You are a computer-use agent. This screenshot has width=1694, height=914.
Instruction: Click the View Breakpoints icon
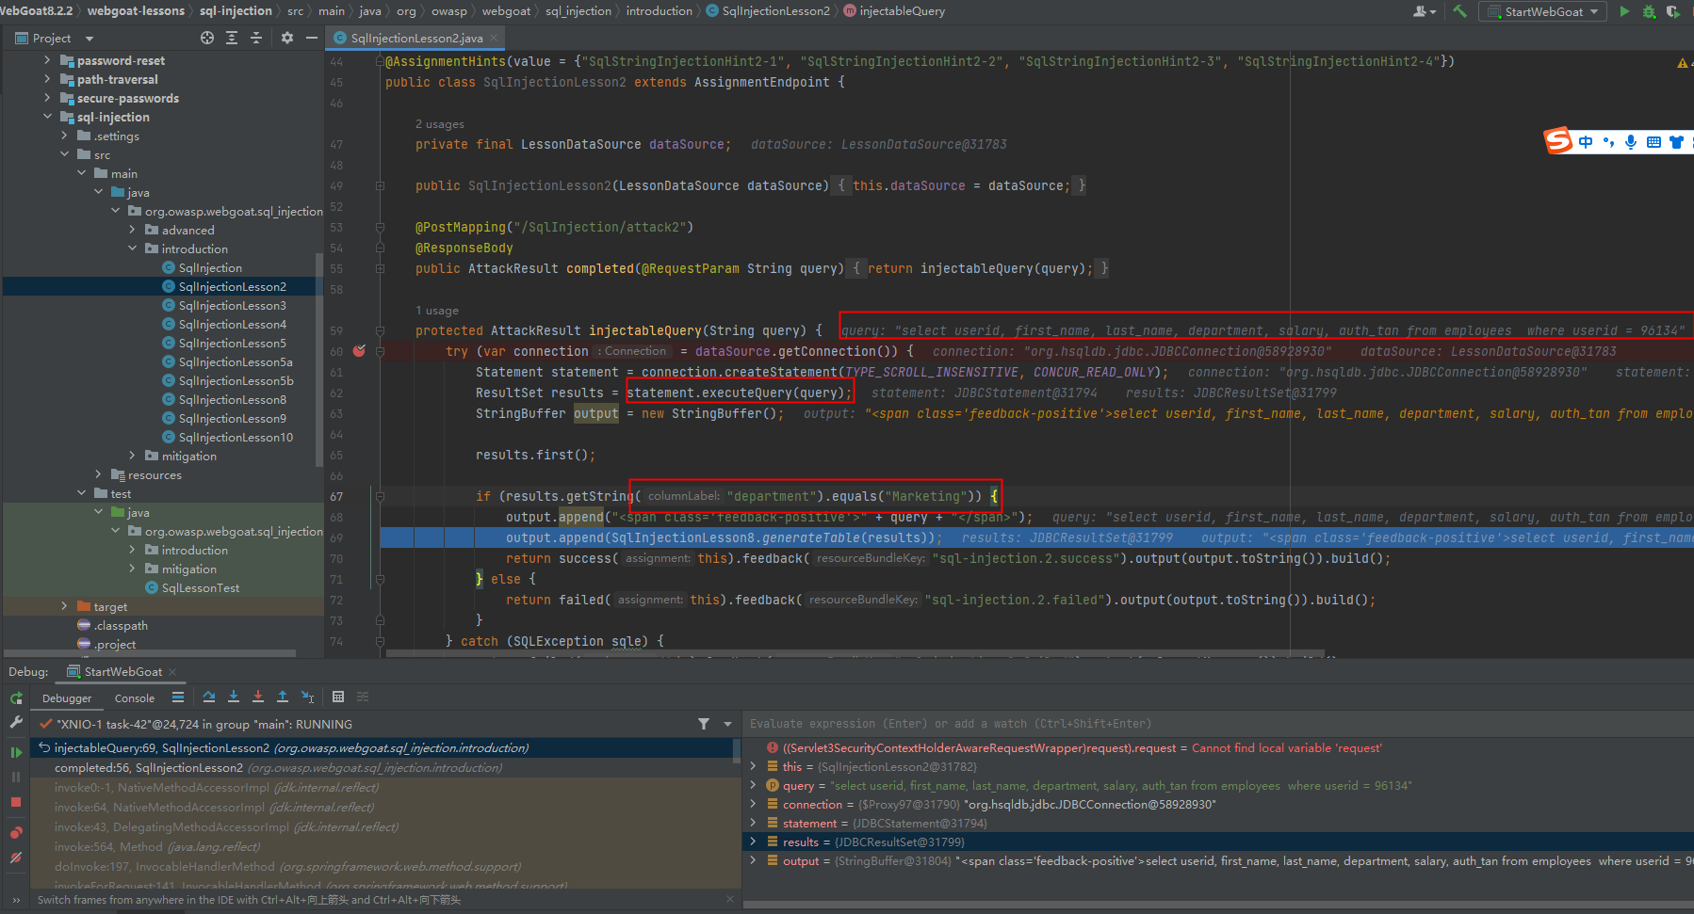tap(16, 833)
